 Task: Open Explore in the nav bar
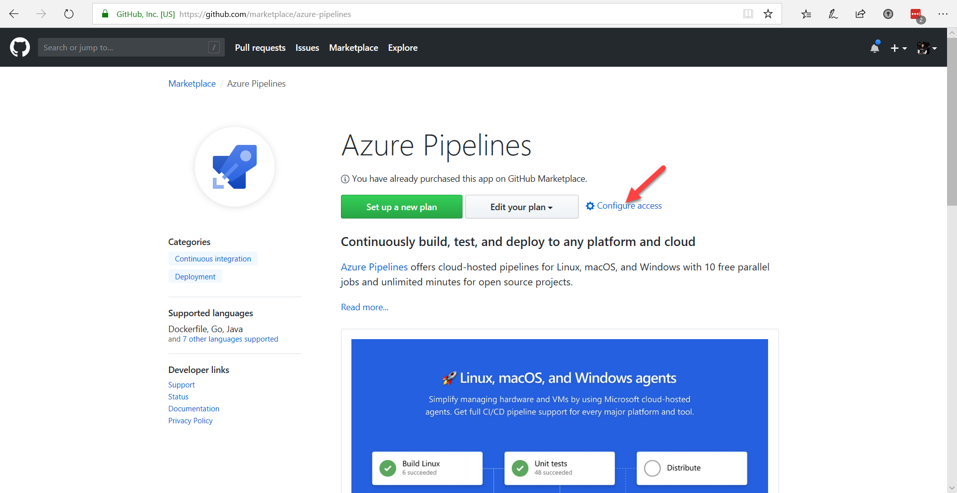pos(403,48)
